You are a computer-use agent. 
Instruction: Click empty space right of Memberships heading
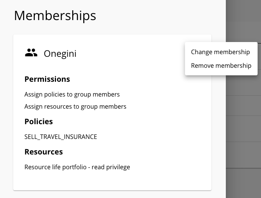tap(160, 16)
